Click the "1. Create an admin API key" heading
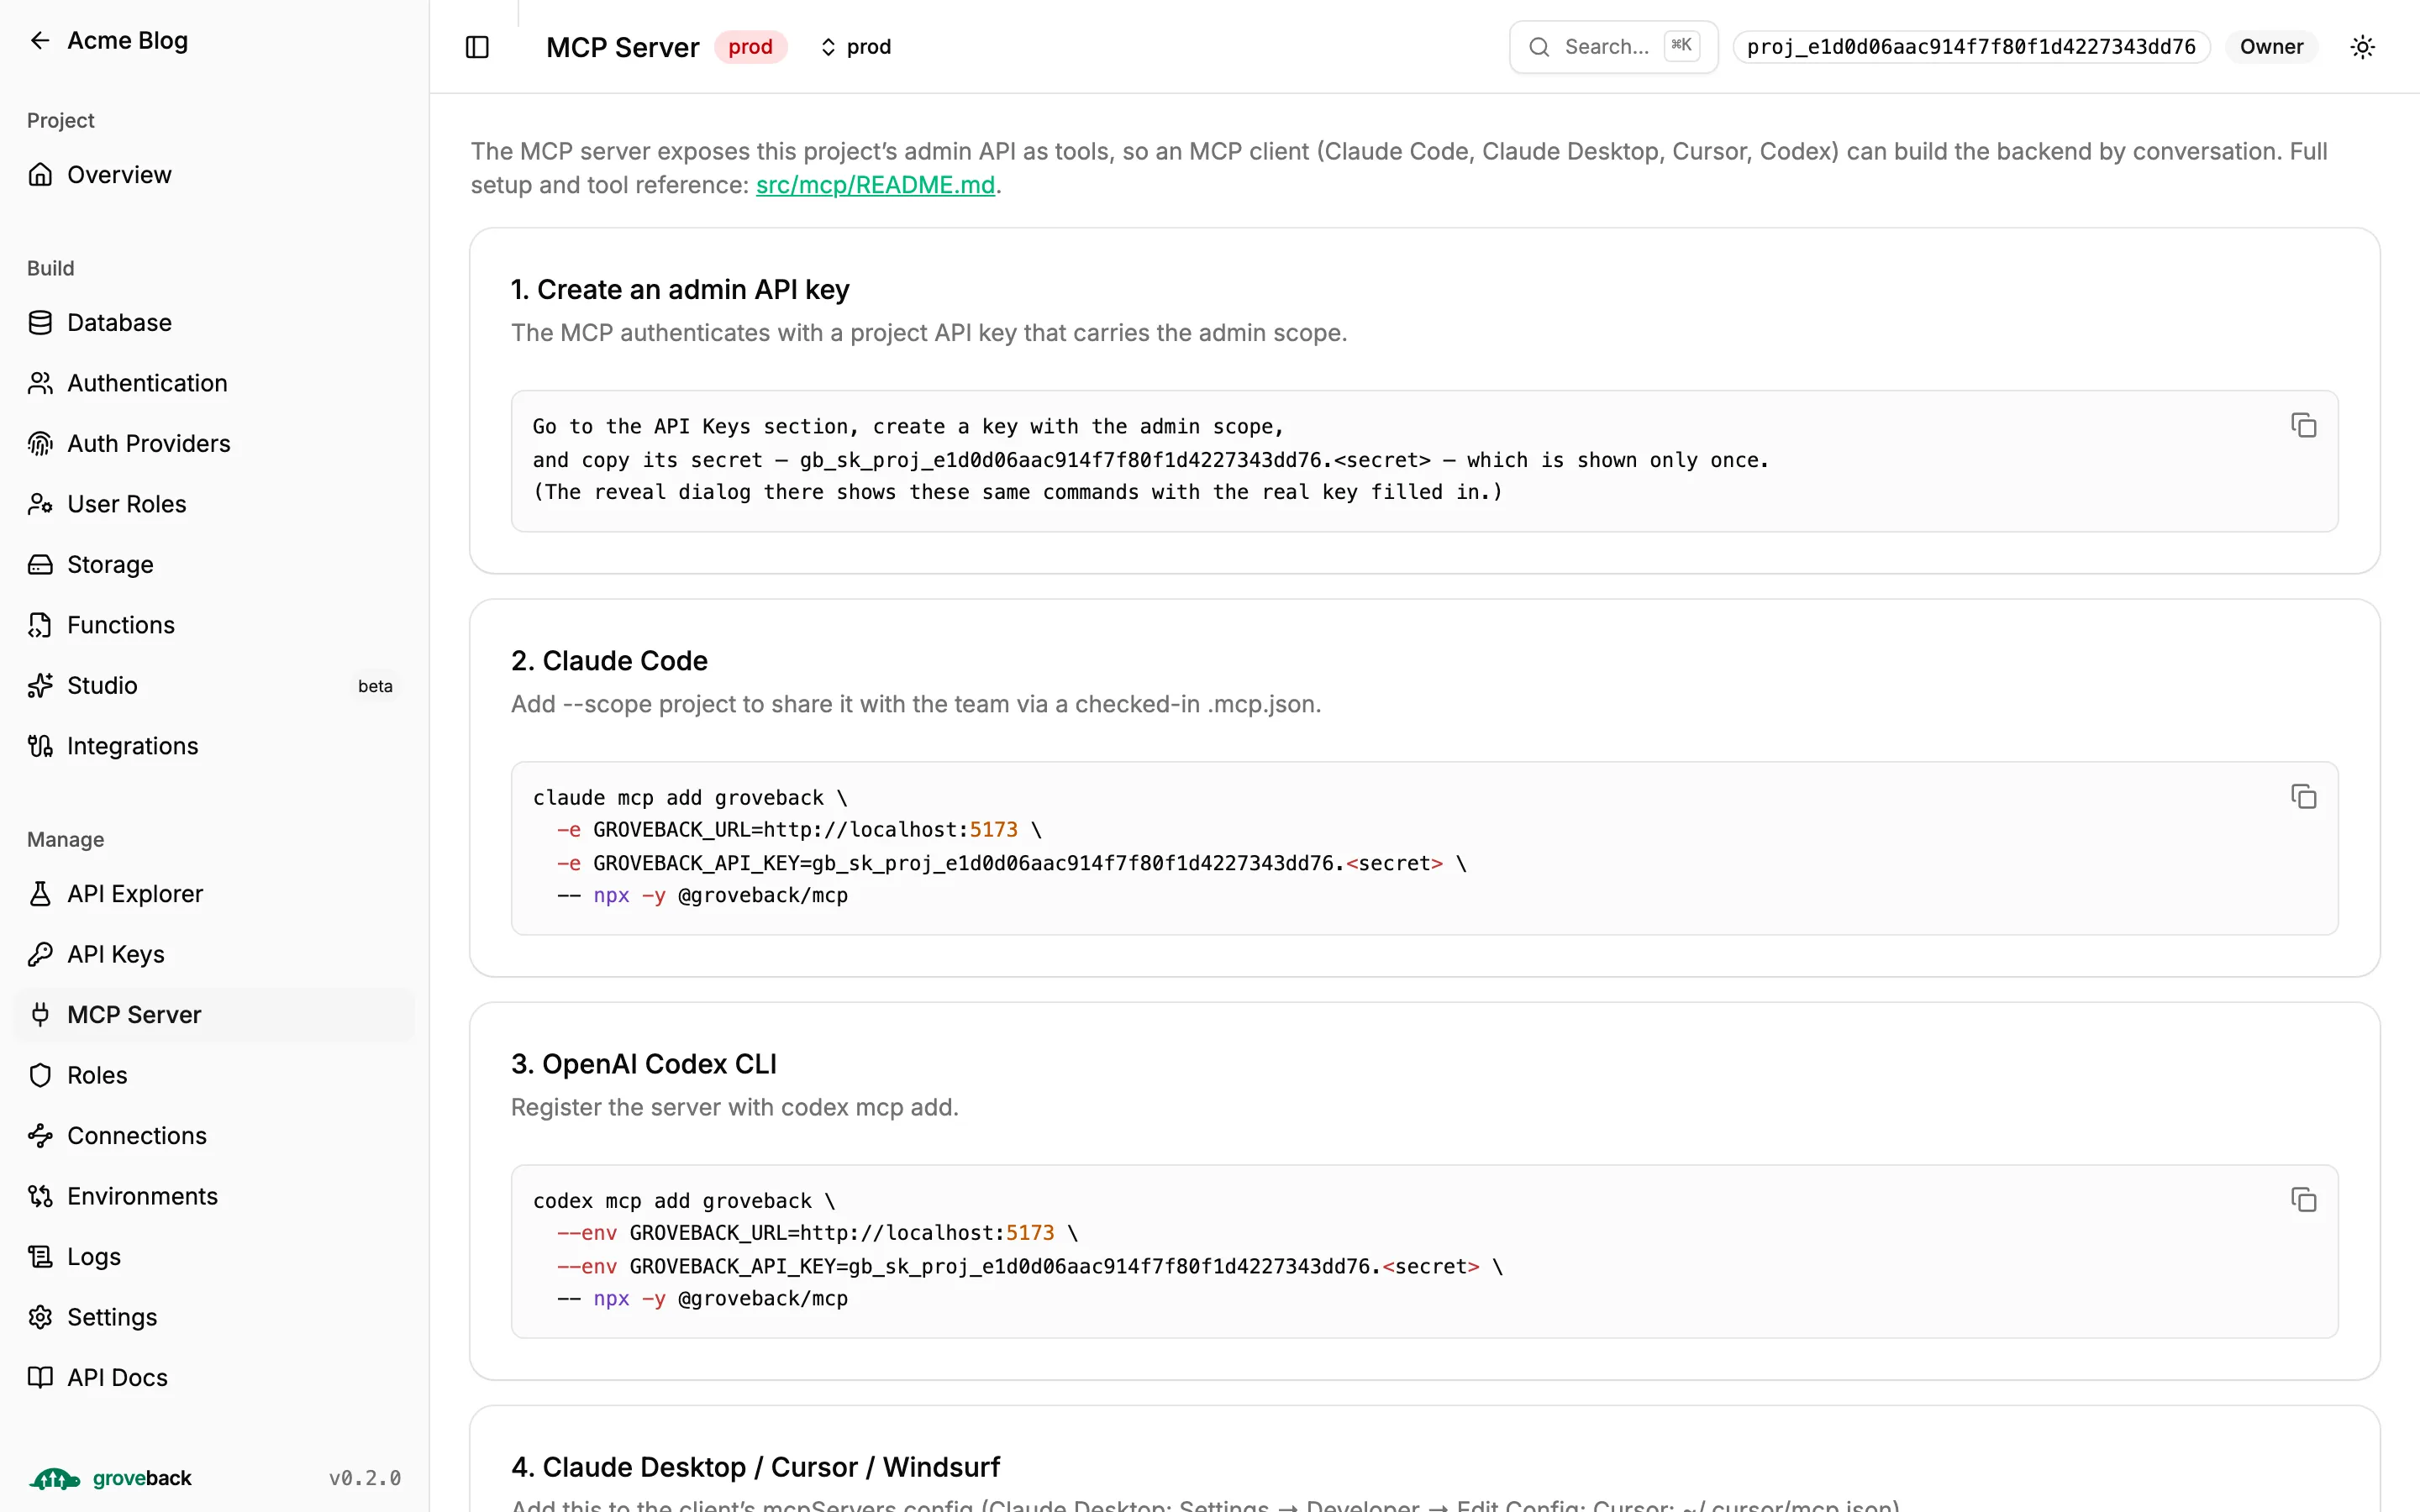This screenshot has width=2420, height=1512. coord(680,290)
